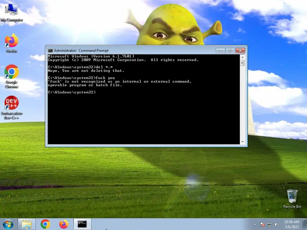Open the network tray icon

click(270, 224)
